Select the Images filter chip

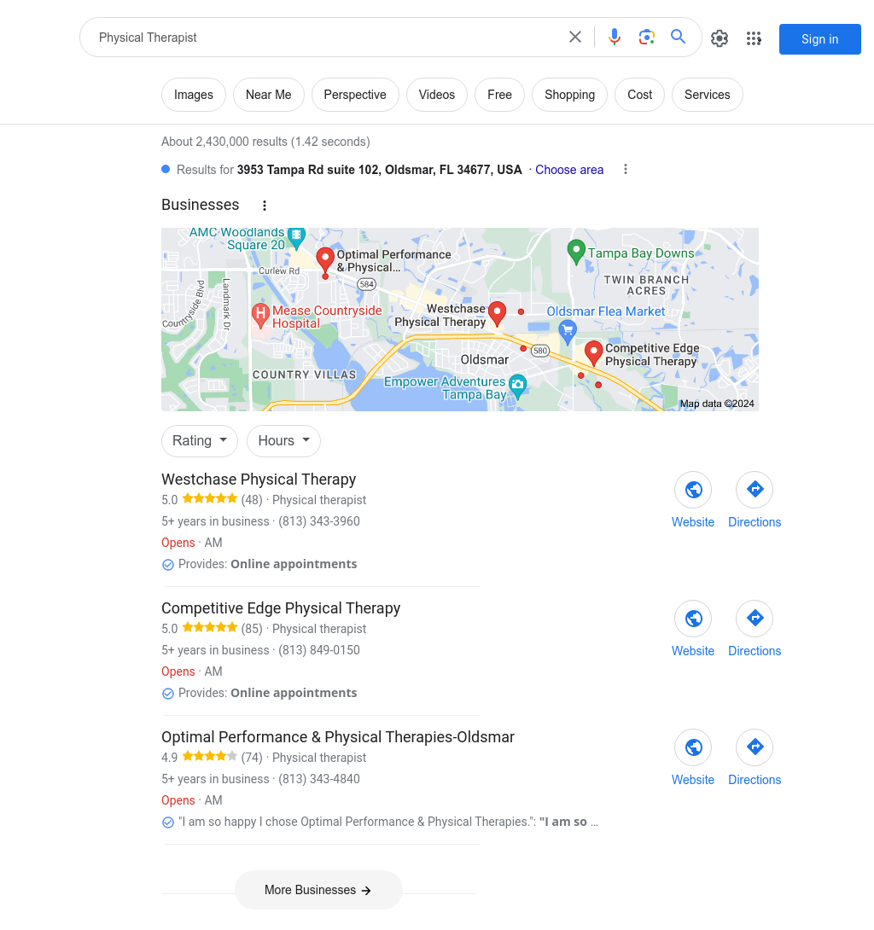point(194,95)
